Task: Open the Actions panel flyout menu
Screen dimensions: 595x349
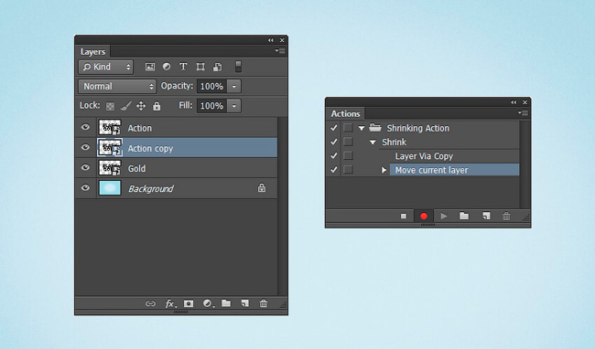Action: tap(524, 112)
